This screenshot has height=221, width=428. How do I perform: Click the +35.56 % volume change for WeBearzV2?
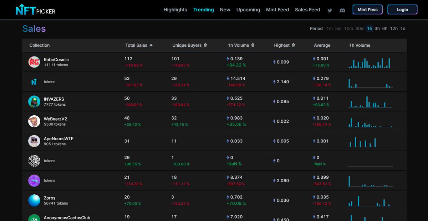pyautogui.click(x=236, y=125)
